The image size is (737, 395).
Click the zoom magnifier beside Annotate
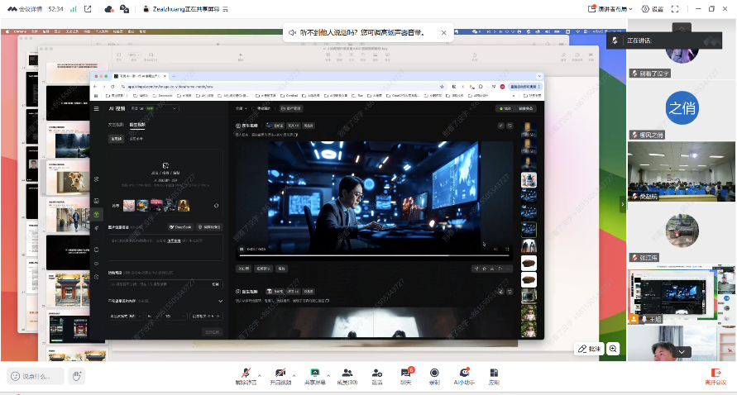click(614, 349)
